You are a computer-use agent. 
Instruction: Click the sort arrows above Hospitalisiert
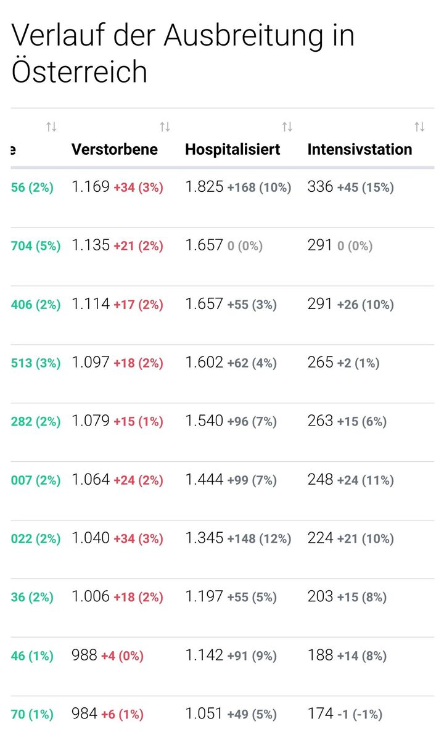coord(287,127)
